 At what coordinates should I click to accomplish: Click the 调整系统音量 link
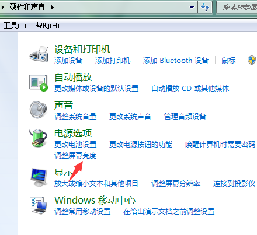point(75,117)
